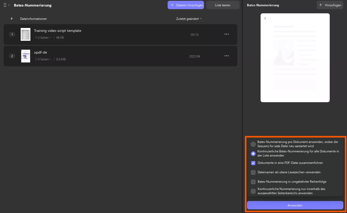Select thumbnail of updf-de file
Viewport: 347px width, 213px height.
[x=26, y=56]
